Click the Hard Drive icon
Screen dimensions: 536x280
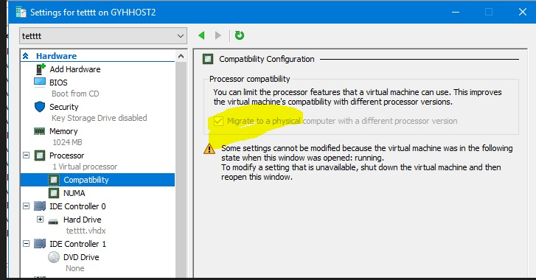tap(53, 222)
